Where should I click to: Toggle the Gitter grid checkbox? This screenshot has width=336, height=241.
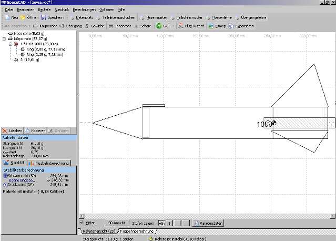coord(81,223)
